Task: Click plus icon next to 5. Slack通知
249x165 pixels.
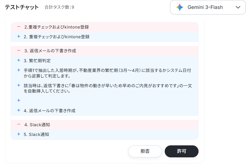Action: (x=19, y=134)
